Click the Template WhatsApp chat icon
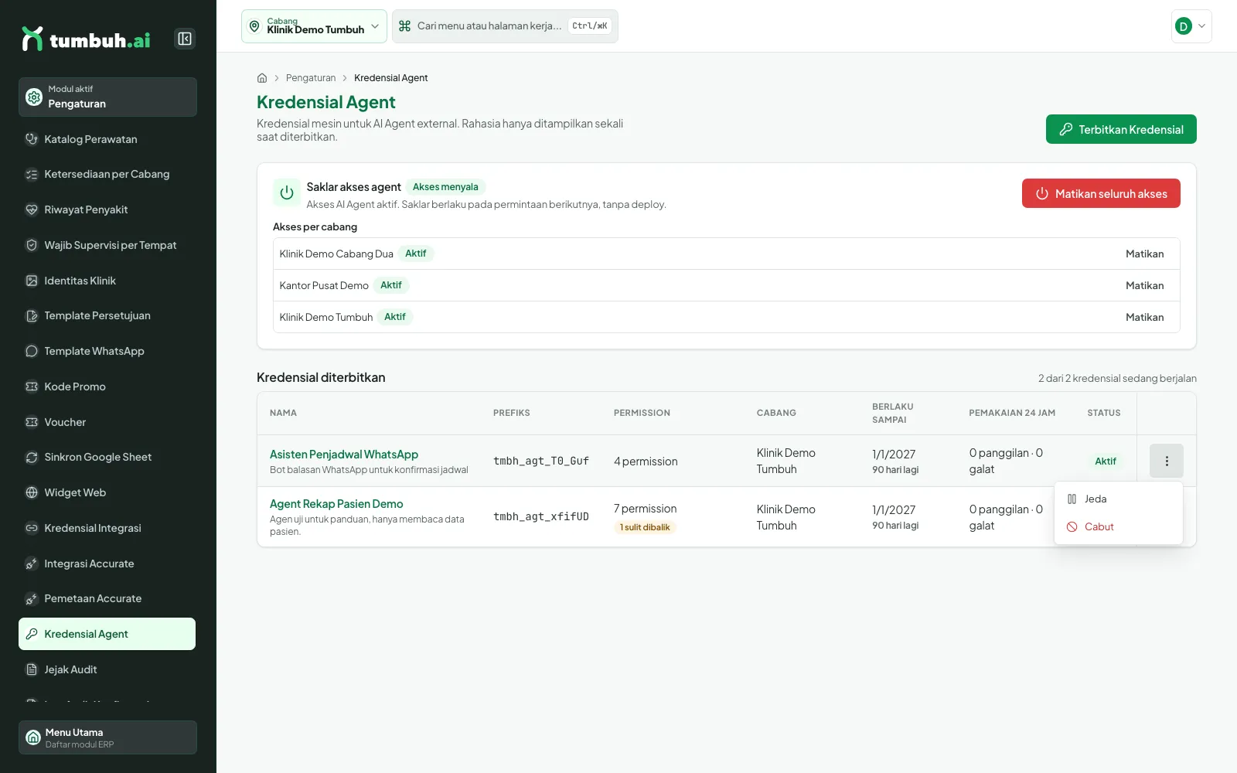The height and width of the screenshot is (773, 1237). [x=32, y=351]
